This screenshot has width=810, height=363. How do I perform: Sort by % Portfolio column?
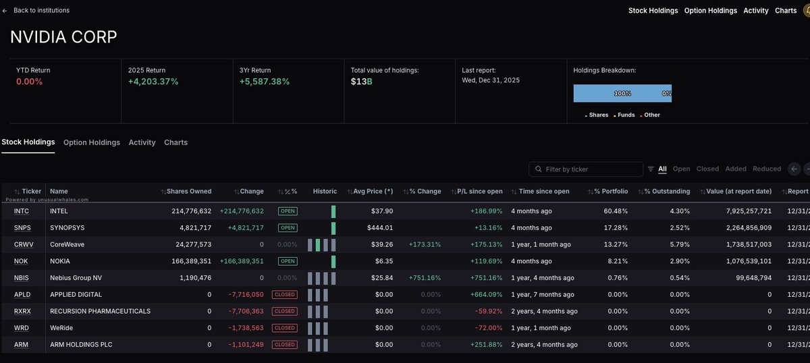click(607, 192)
